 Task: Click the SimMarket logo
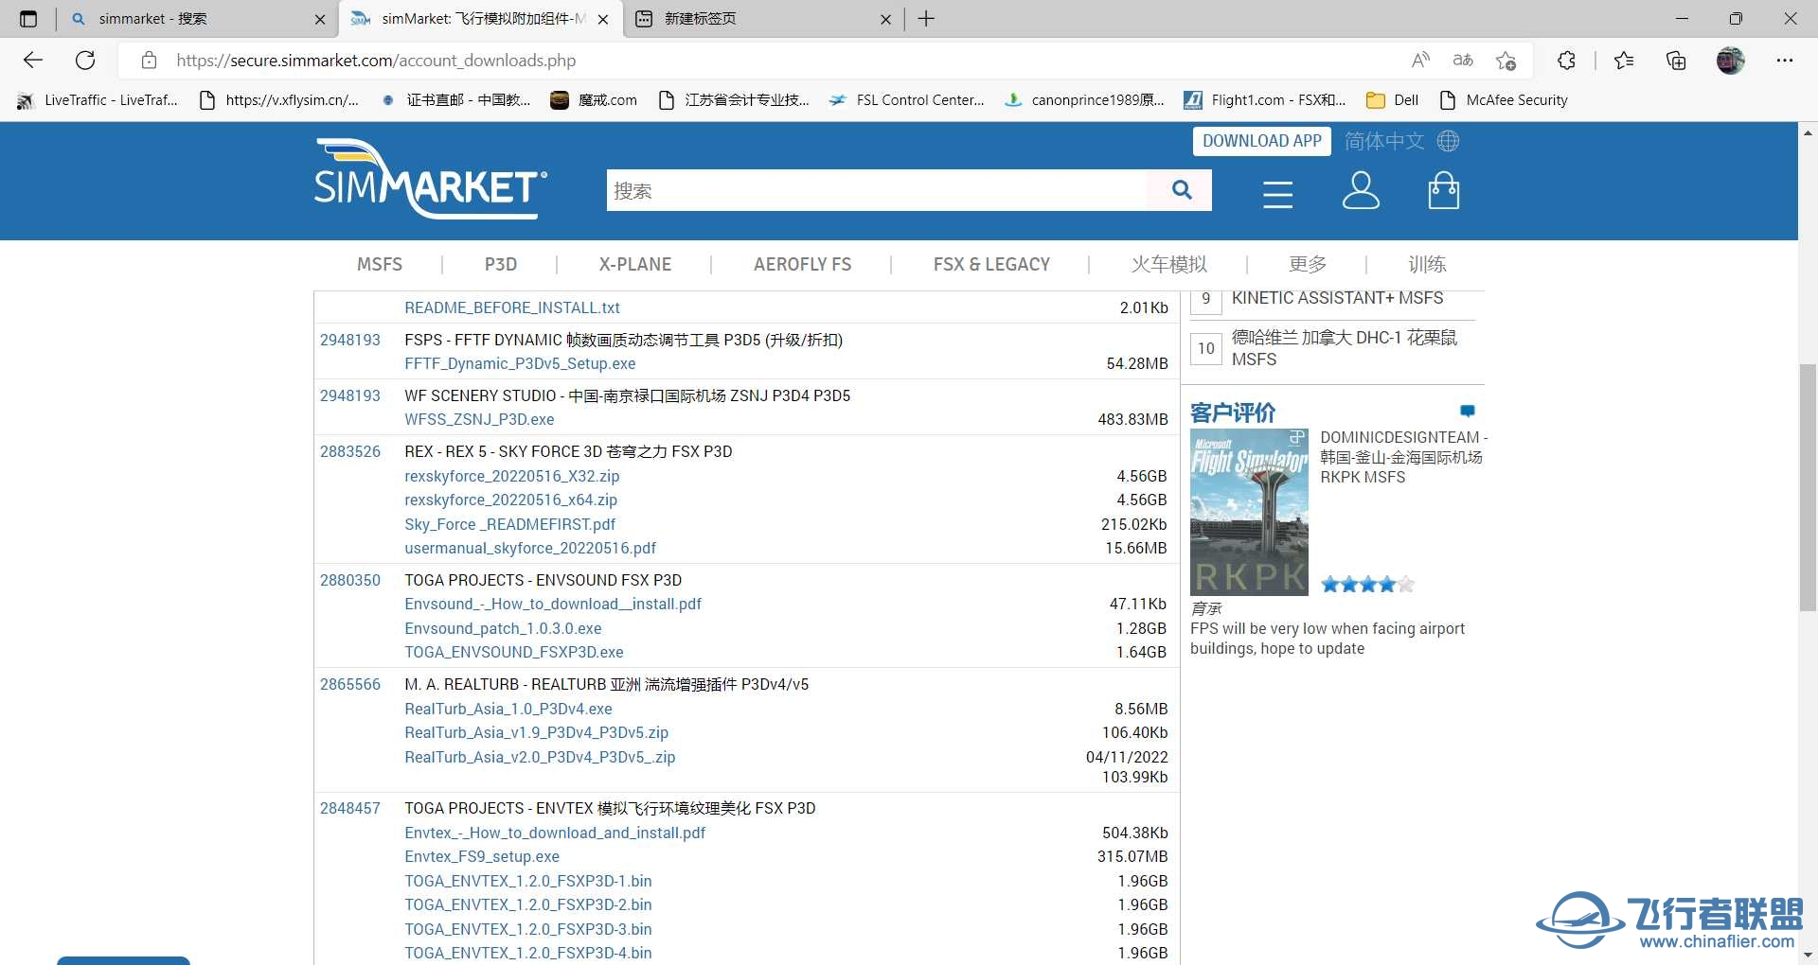(431, 179)
